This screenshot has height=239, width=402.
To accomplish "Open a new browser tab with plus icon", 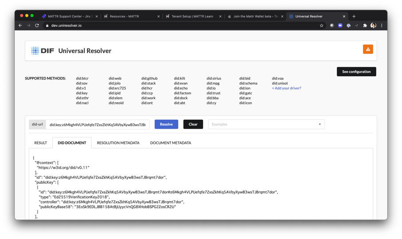I will coord(354,16).
